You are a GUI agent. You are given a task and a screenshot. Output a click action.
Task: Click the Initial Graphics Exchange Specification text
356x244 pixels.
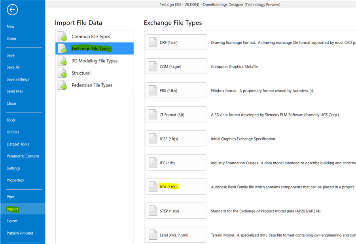[x=243, y=139]
